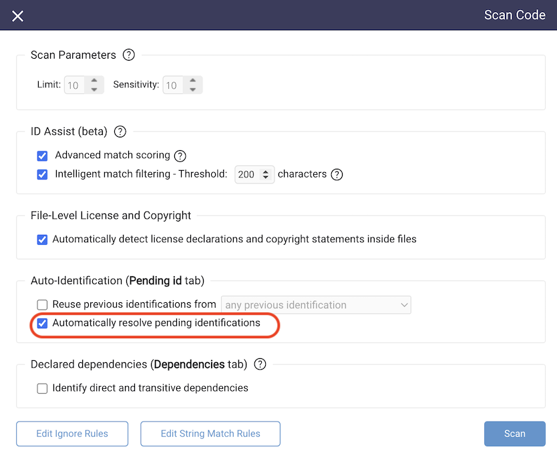
Task: Click the Scan Code title
Action: pyautogui.click(x=515, y=15)
